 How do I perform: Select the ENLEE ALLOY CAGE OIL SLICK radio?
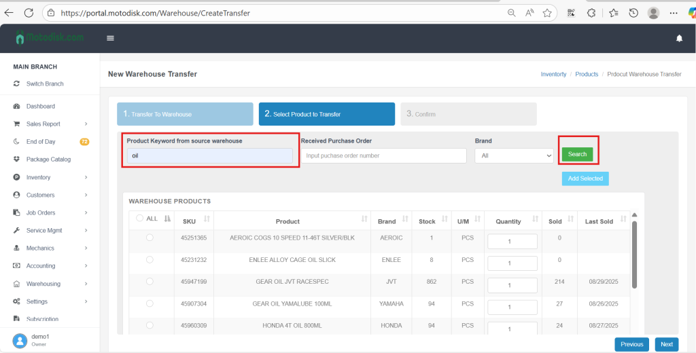coord(150,260)
